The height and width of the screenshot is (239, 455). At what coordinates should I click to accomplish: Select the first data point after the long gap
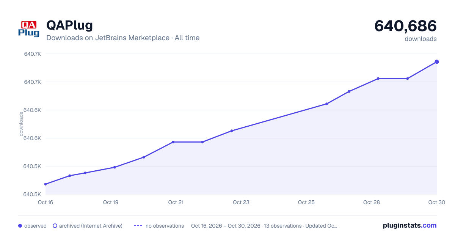click(x=326, y=104)
